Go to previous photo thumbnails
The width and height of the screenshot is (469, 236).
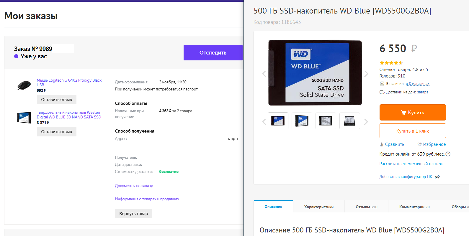click(x=264, y=121)
